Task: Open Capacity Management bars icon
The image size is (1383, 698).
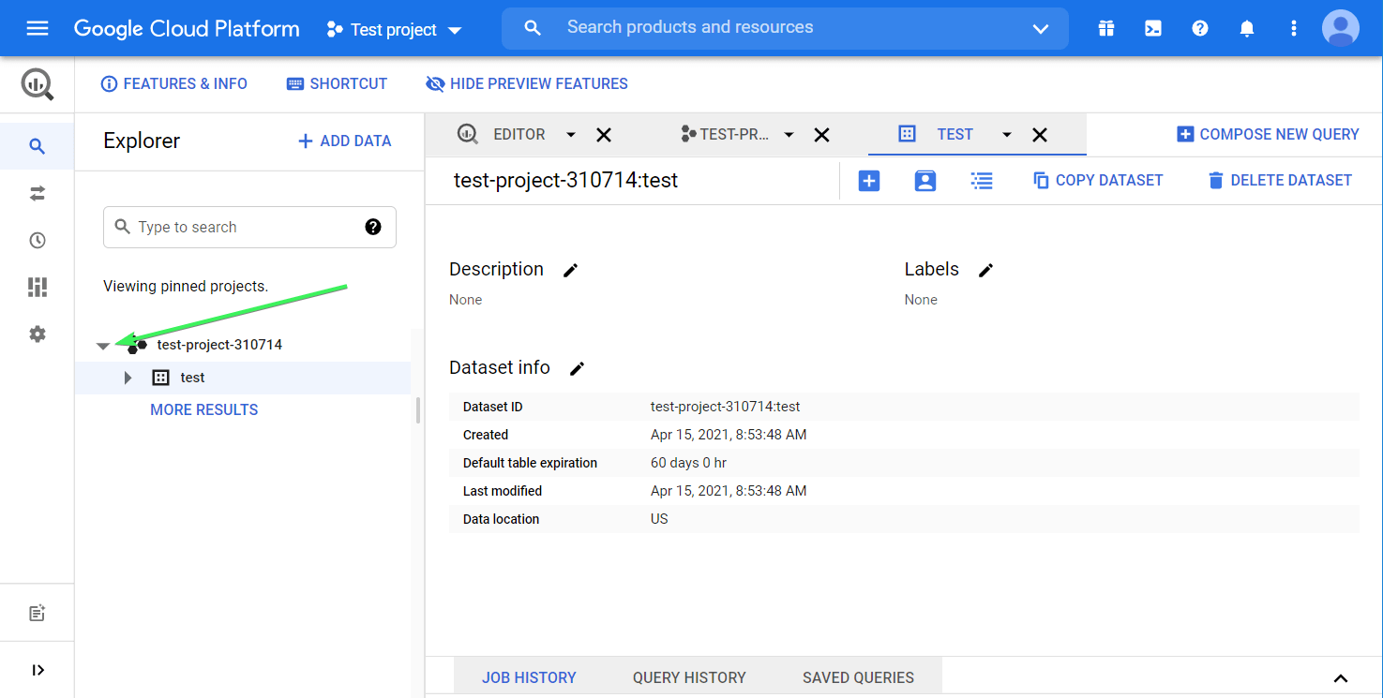Action: [37, 287]
